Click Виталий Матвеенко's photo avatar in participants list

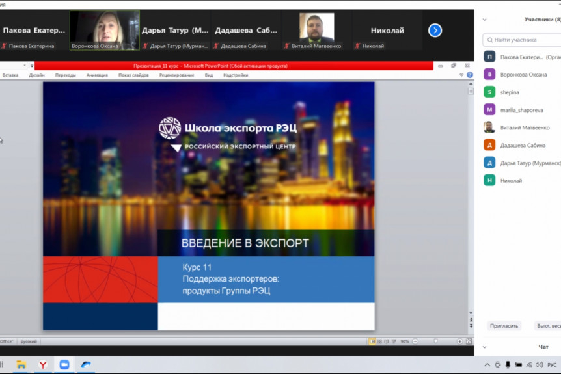(x=489, y=127)
